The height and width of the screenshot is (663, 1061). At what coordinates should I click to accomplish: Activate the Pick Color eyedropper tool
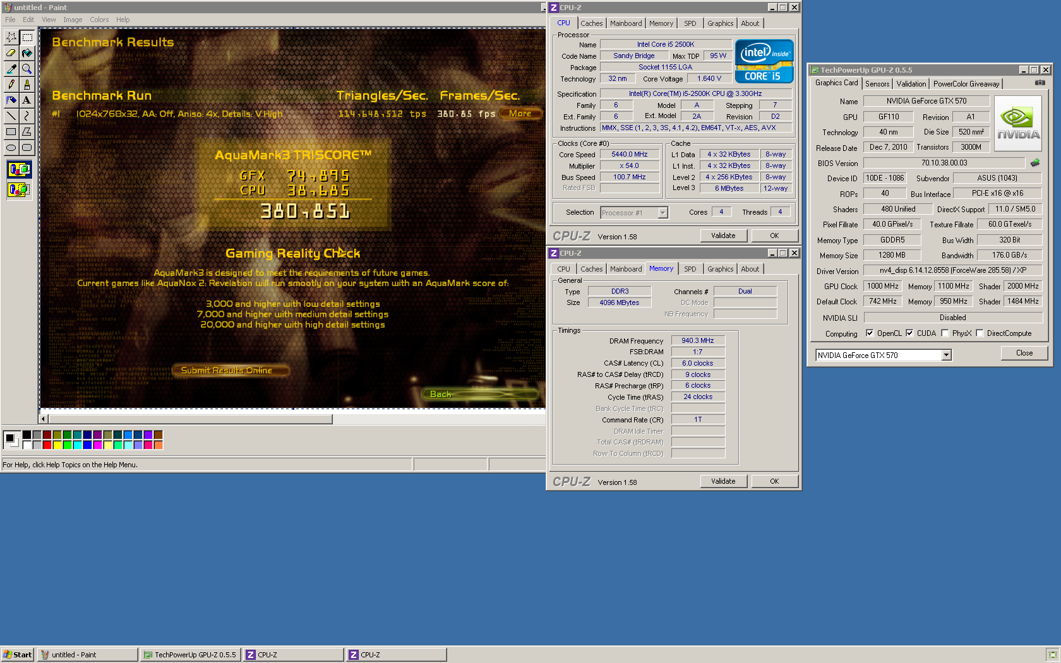click(11, 69)
